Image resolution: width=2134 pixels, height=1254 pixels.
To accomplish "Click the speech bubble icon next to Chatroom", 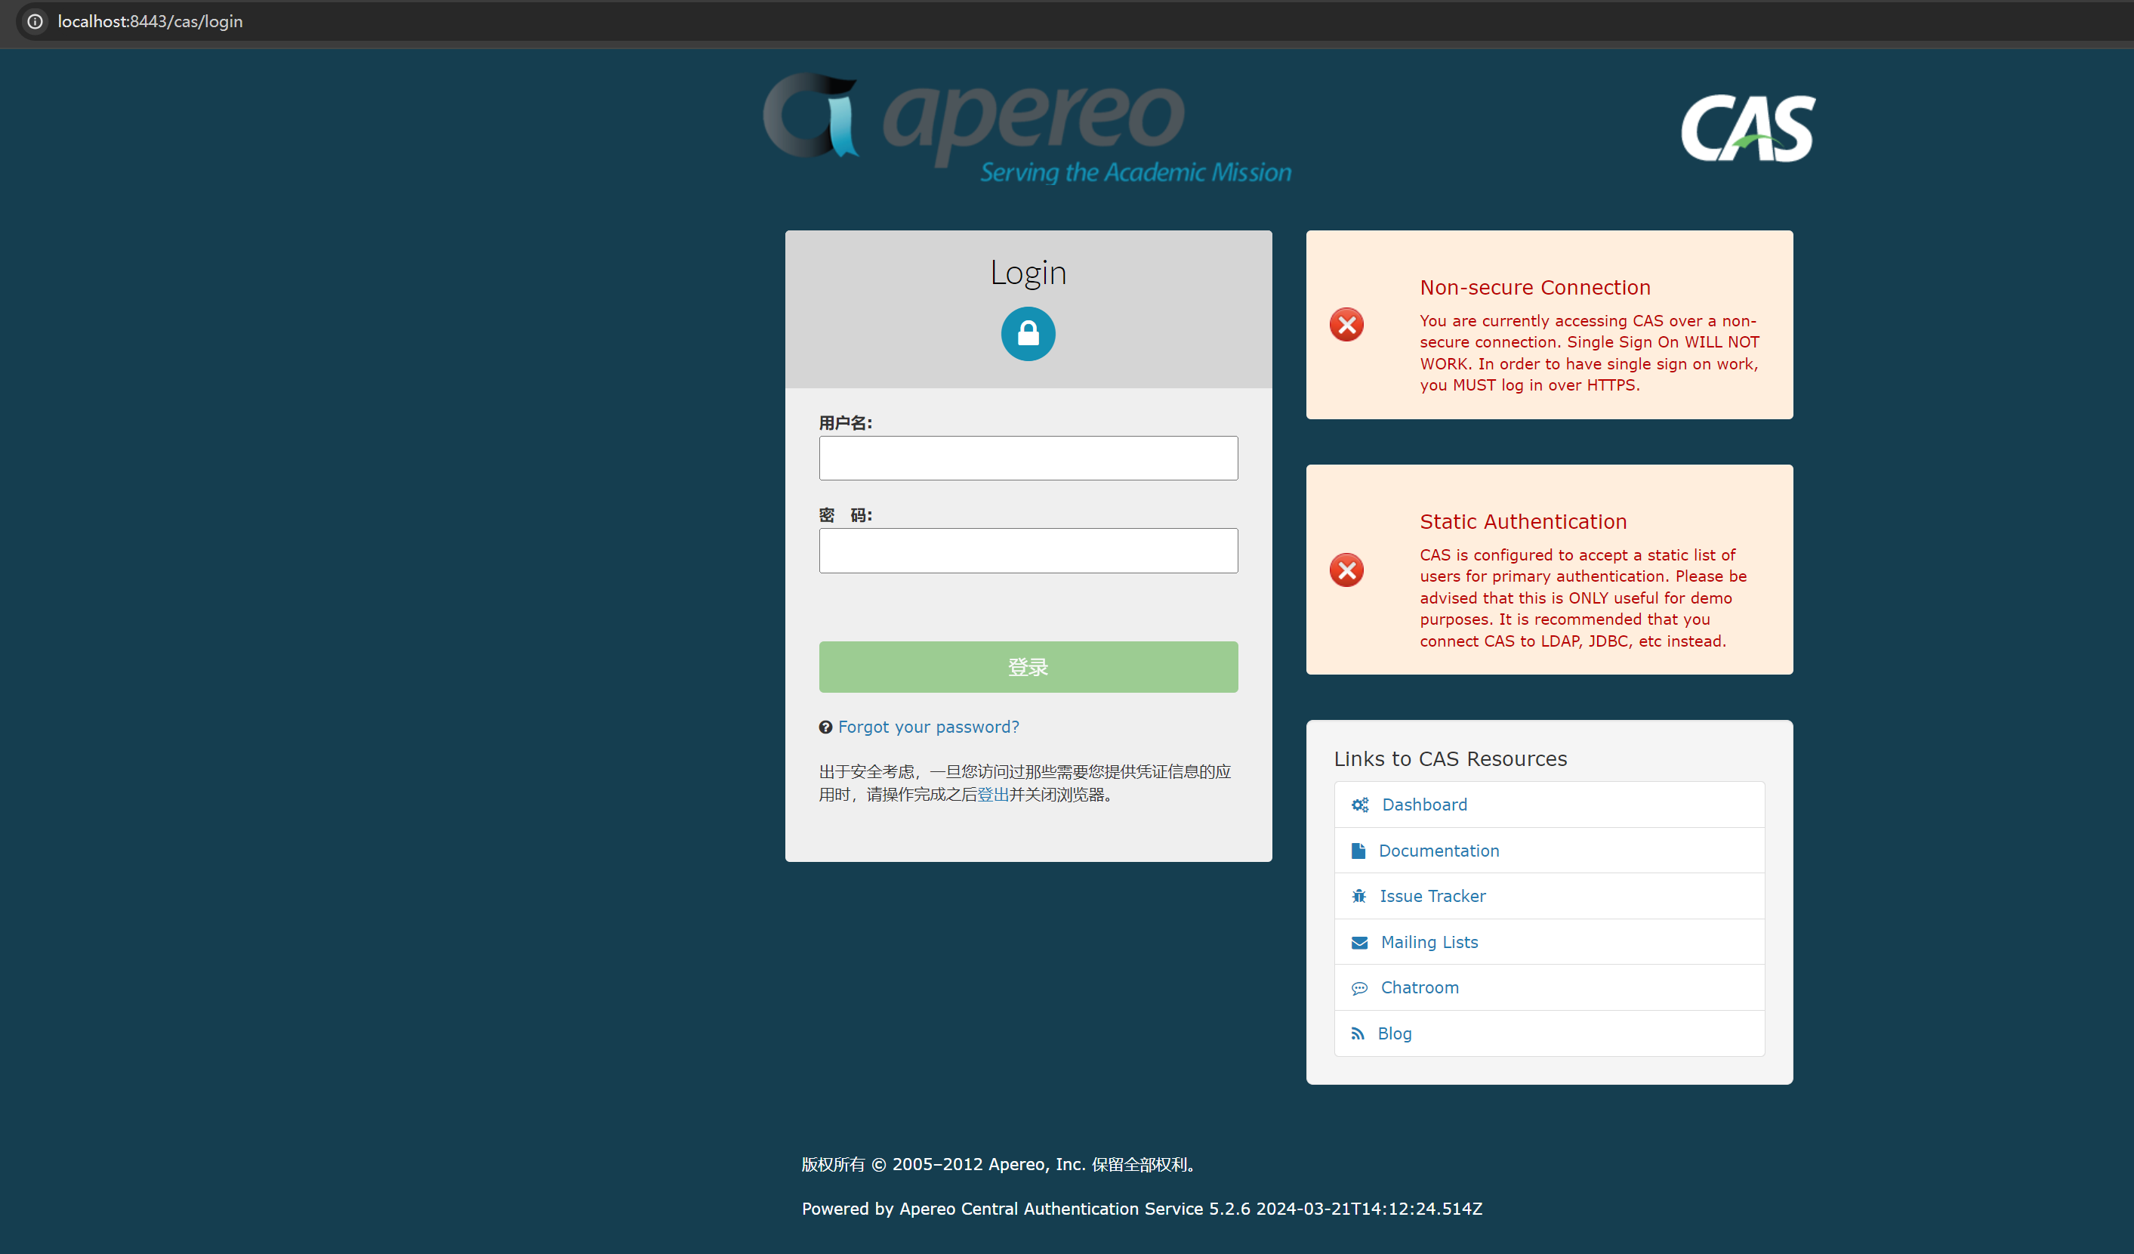I will 1359,988.
